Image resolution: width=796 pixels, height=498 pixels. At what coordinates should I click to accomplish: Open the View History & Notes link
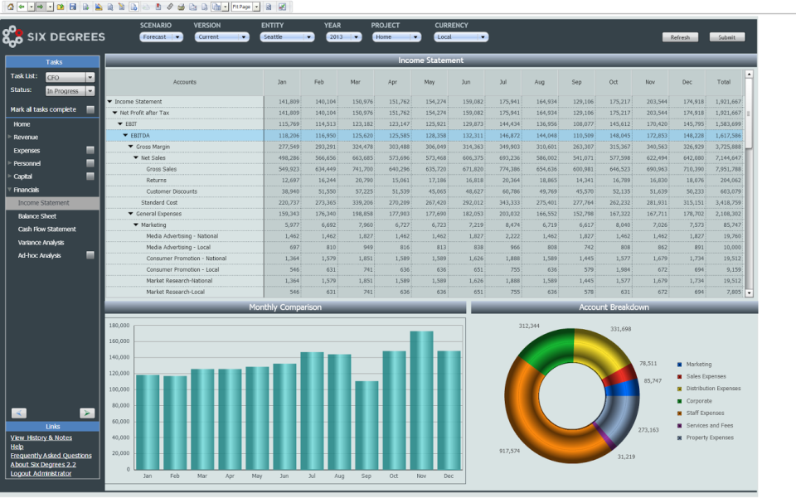(41, 438)
